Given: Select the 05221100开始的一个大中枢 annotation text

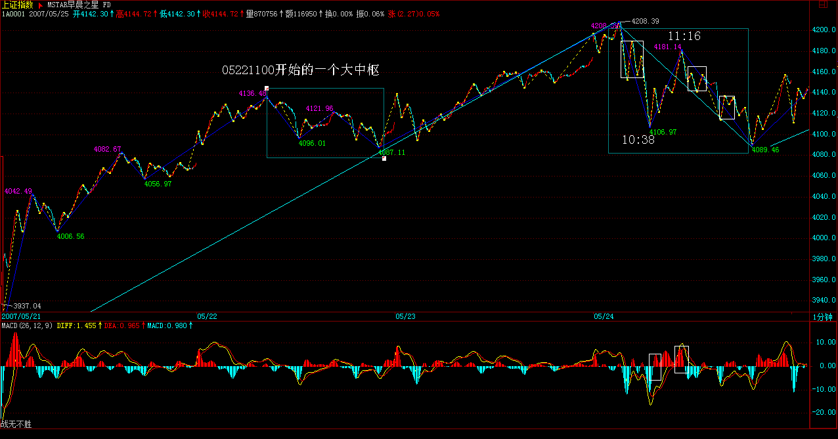Looking at the screenshot, I should pyautogui.click(x=301, y=70).
